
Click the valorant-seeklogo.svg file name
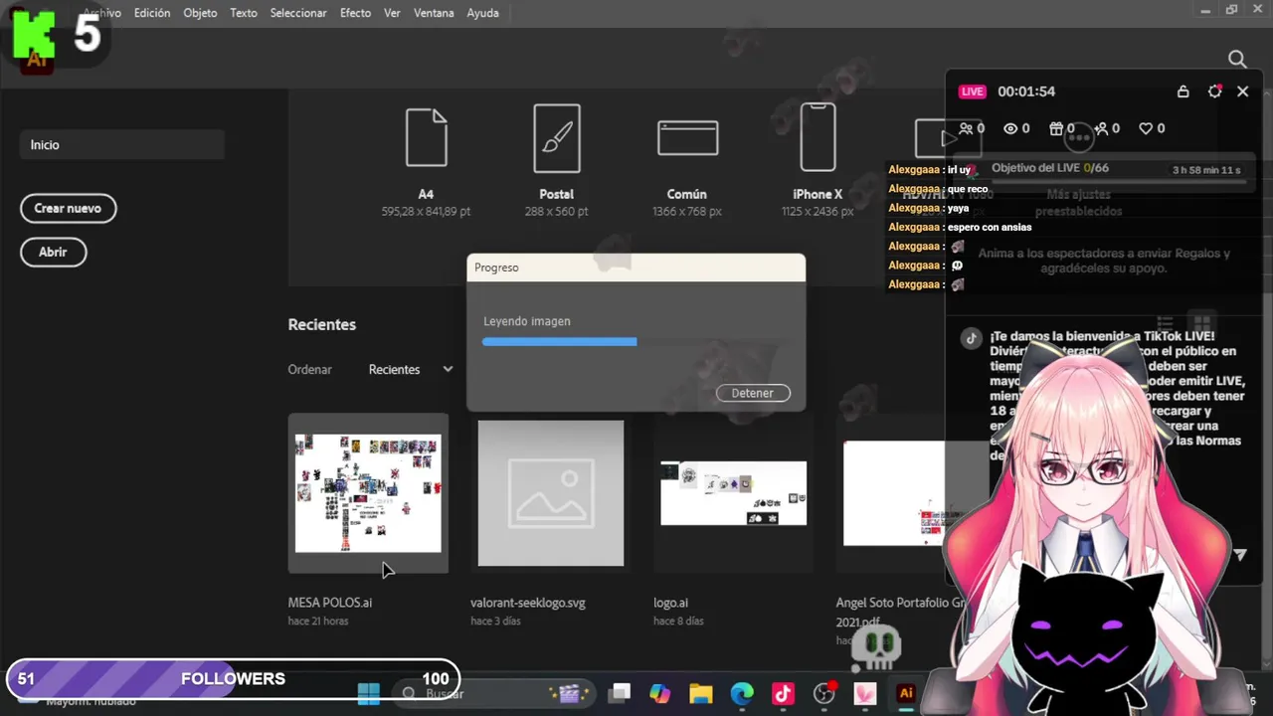pos(528,603)
